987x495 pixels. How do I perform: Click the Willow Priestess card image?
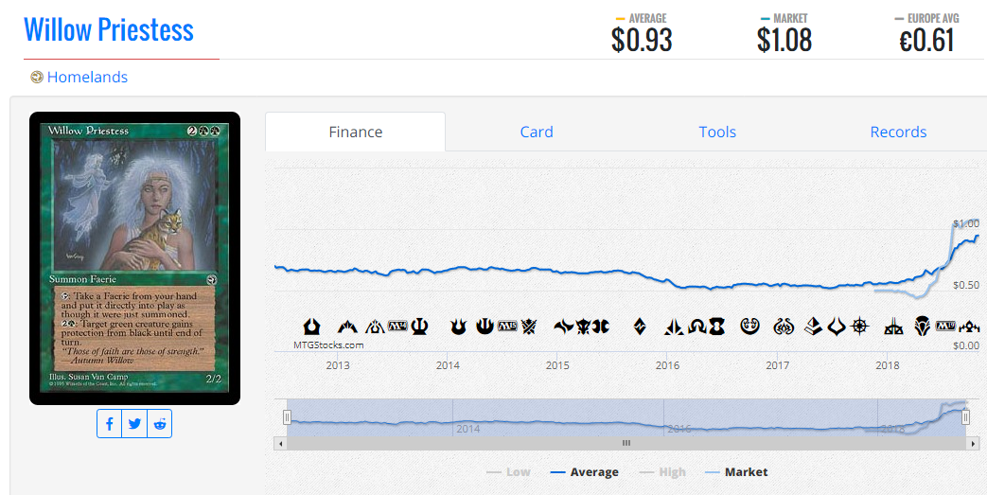click(134, 258)
